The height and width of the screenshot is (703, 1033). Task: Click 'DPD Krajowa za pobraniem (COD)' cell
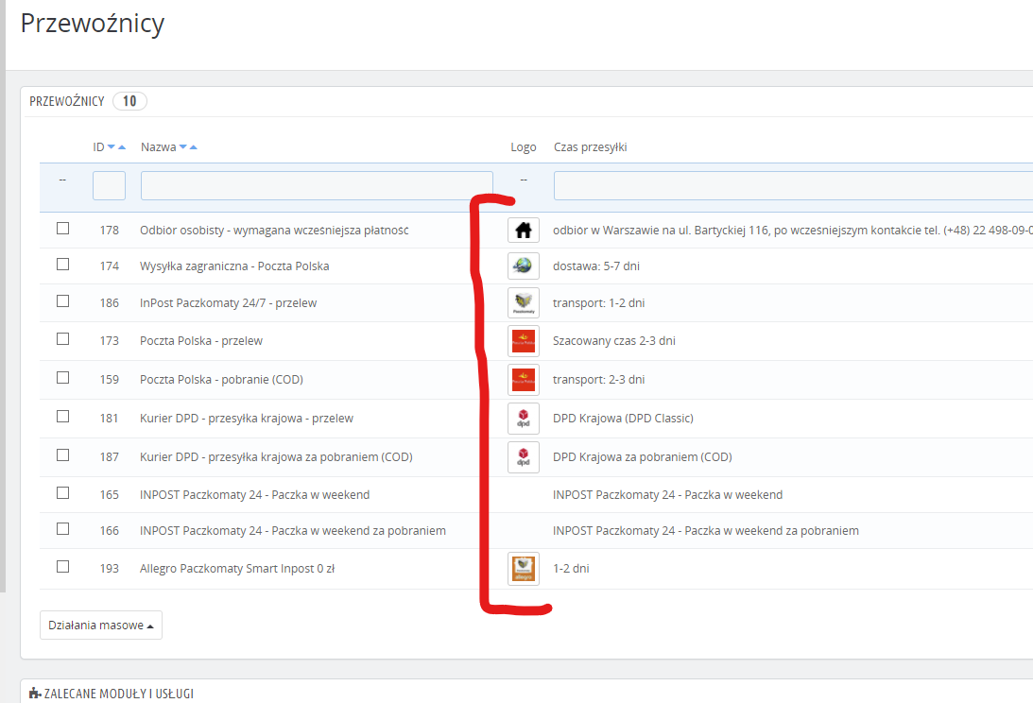[643, 457]
